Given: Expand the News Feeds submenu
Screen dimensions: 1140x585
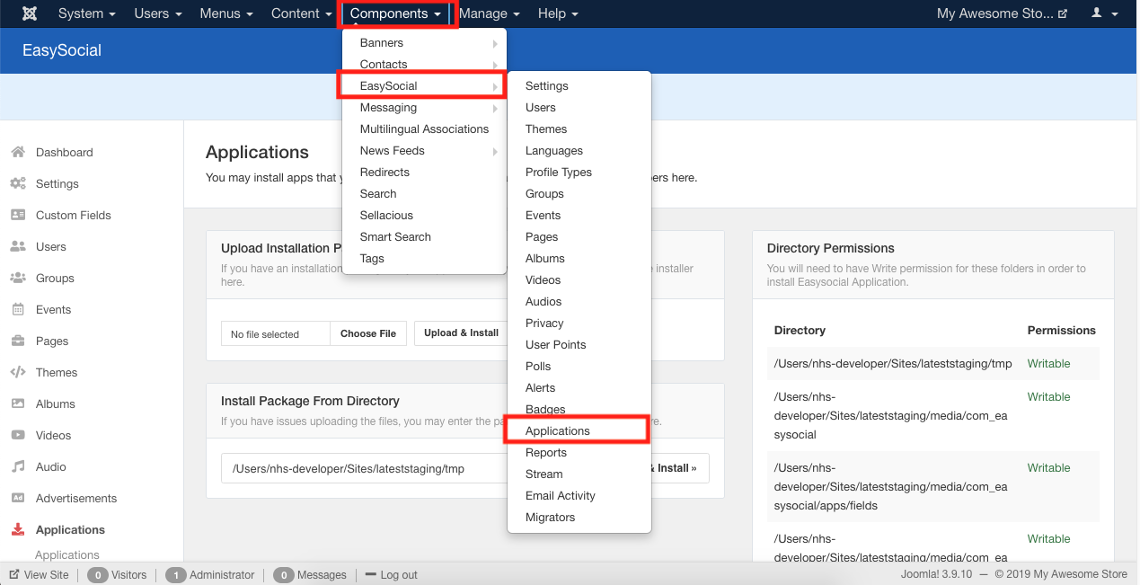Looking at the screenshot, I should pos(390,150).
